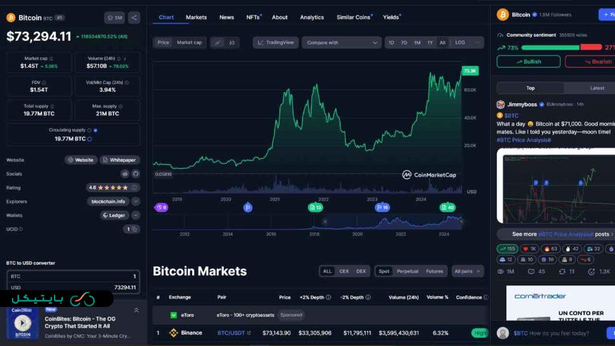Click the share icon next to Bitcoin
Viewport: 615px width, 346px height.
point(134,17)
